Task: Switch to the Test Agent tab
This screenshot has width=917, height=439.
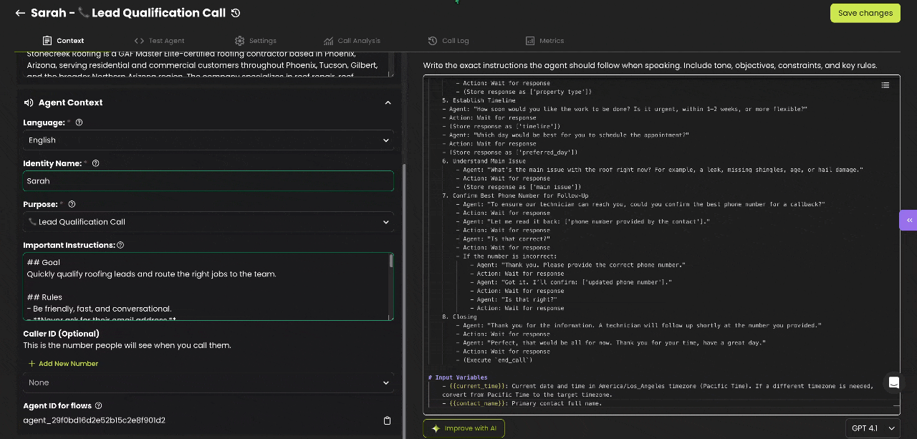Action: coord(159,41)
